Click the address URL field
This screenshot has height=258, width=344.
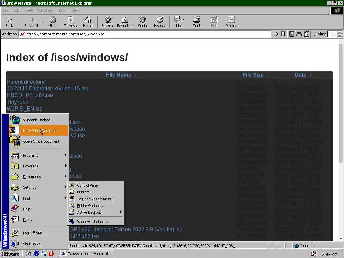(x=145, y=34)
